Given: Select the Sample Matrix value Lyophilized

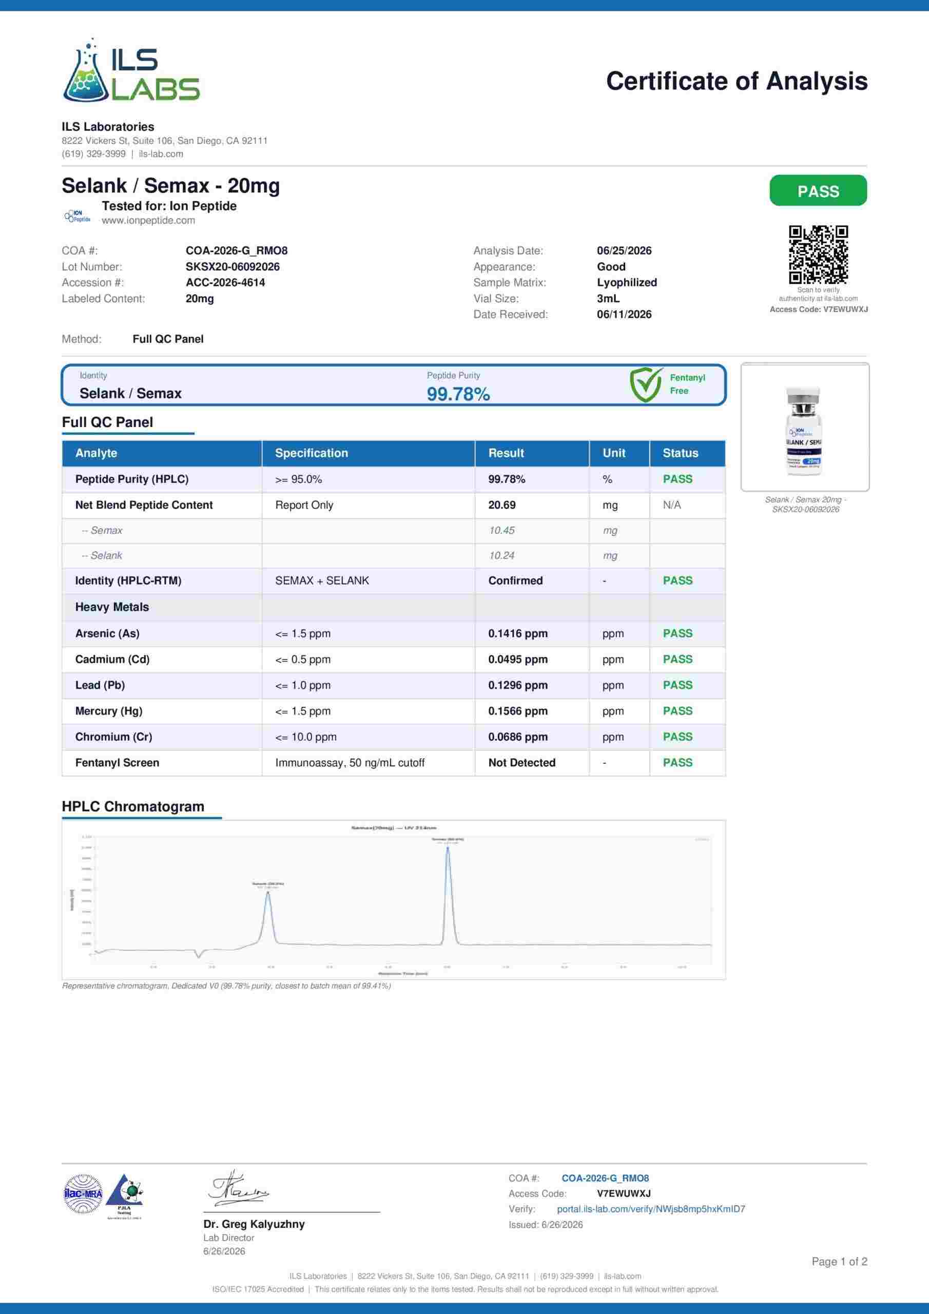Looking at the screenshot, I should [x=627, y=283].
